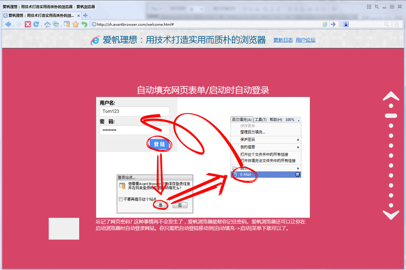The height and width of the screenshot is (270, 406).
Task: Select the fifth slide indicator dot
Action: tap(391, 145)
